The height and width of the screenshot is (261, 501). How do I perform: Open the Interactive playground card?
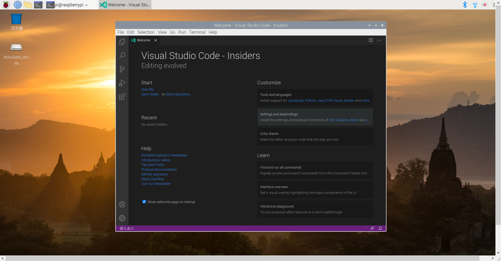pos(315,209)
